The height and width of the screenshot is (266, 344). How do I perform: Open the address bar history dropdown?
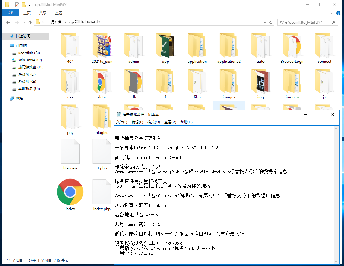click(264, 22)
